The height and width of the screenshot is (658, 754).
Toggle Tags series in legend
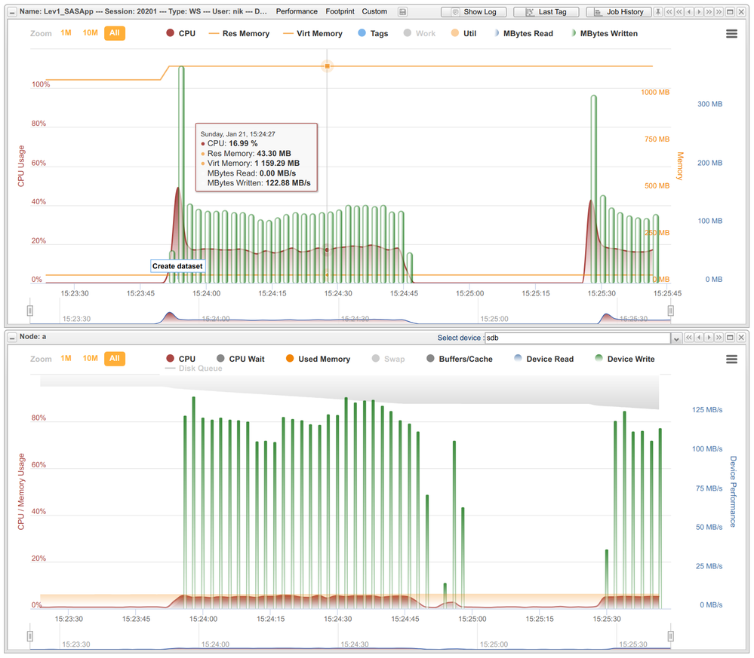point(373,33)
